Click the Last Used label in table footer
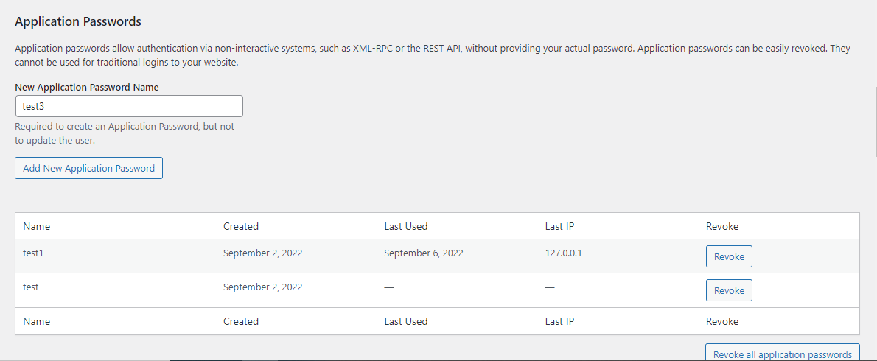Screen dimensions: 877x361 (405, 321)
